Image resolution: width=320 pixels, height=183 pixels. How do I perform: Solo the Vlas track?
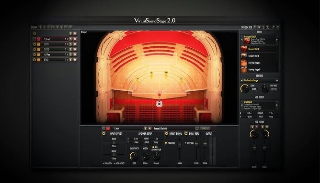click(x=70, y=54)
